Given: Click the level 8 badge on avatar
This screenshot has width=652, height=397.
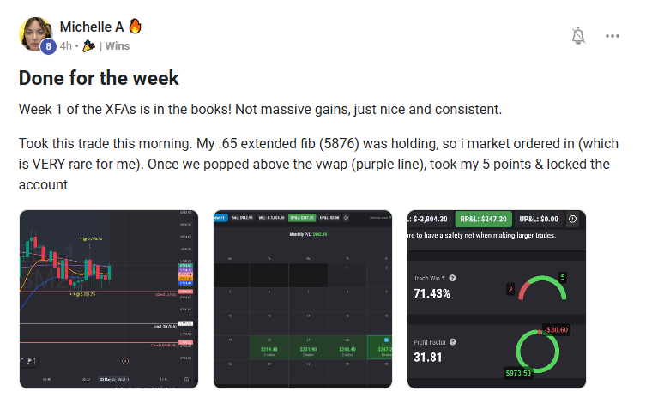Looking at the screenshot, I should (x=48, y=46).
